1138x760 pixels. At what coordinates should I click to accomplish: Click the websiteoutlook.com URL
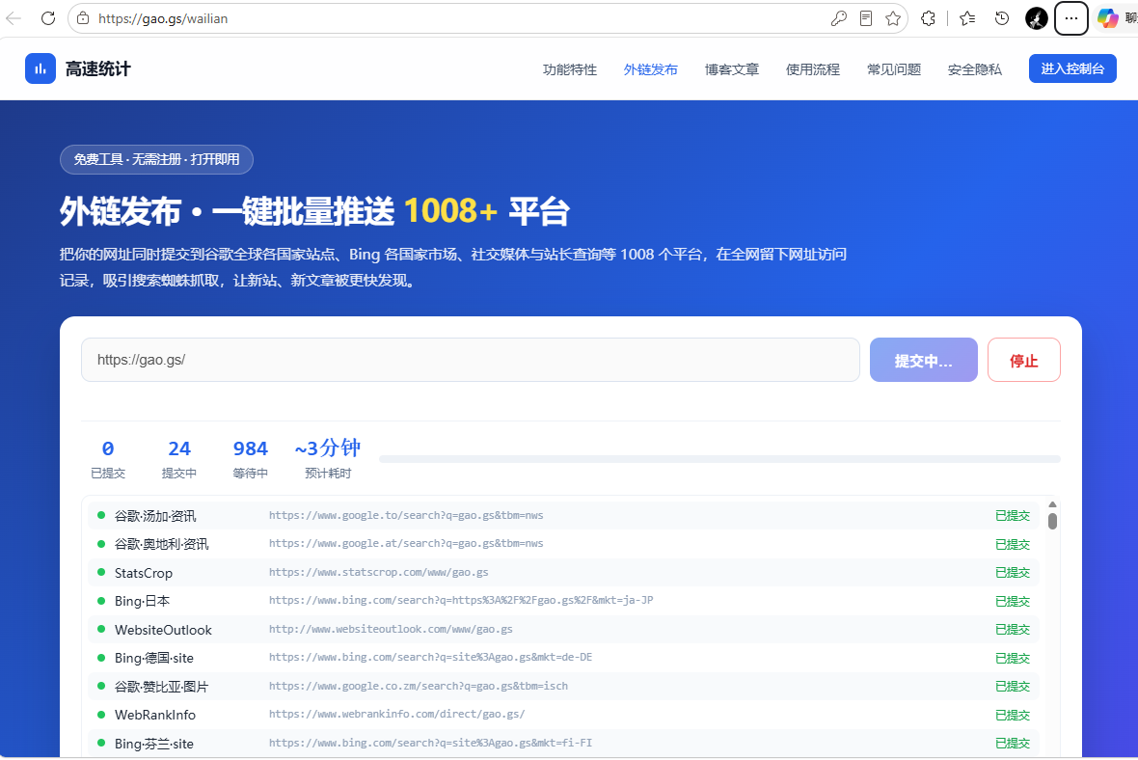pyautogui.click(x=391, y=630)
